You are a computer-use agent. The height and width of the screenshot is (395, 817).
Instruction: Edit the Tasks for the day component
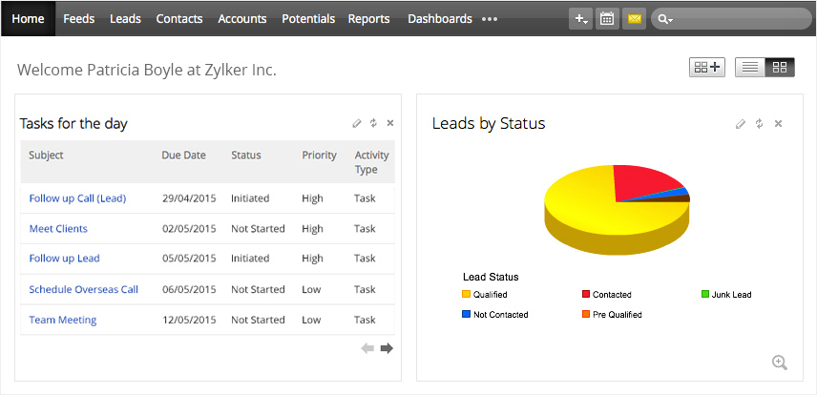[356, 123]
